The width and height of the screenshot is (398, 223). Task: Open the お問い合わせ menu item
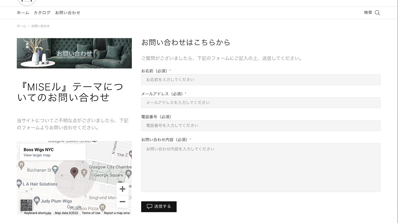(67, 13)
